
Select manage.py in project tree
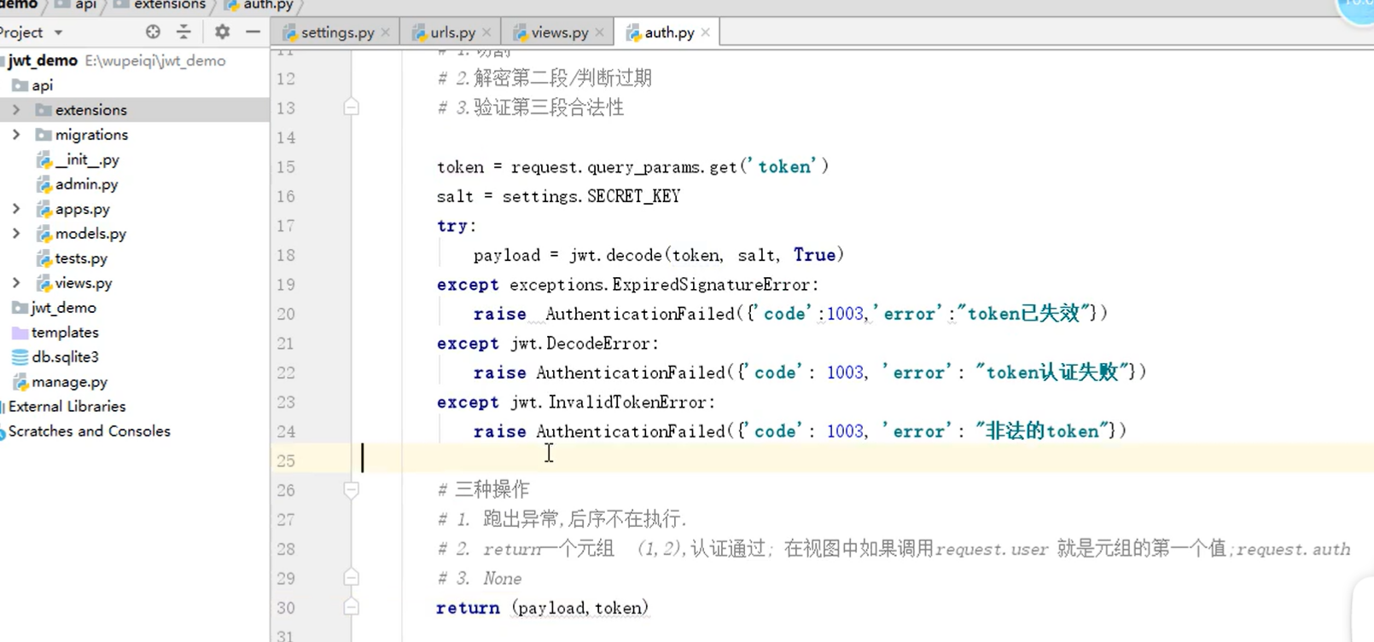[69, 382]
